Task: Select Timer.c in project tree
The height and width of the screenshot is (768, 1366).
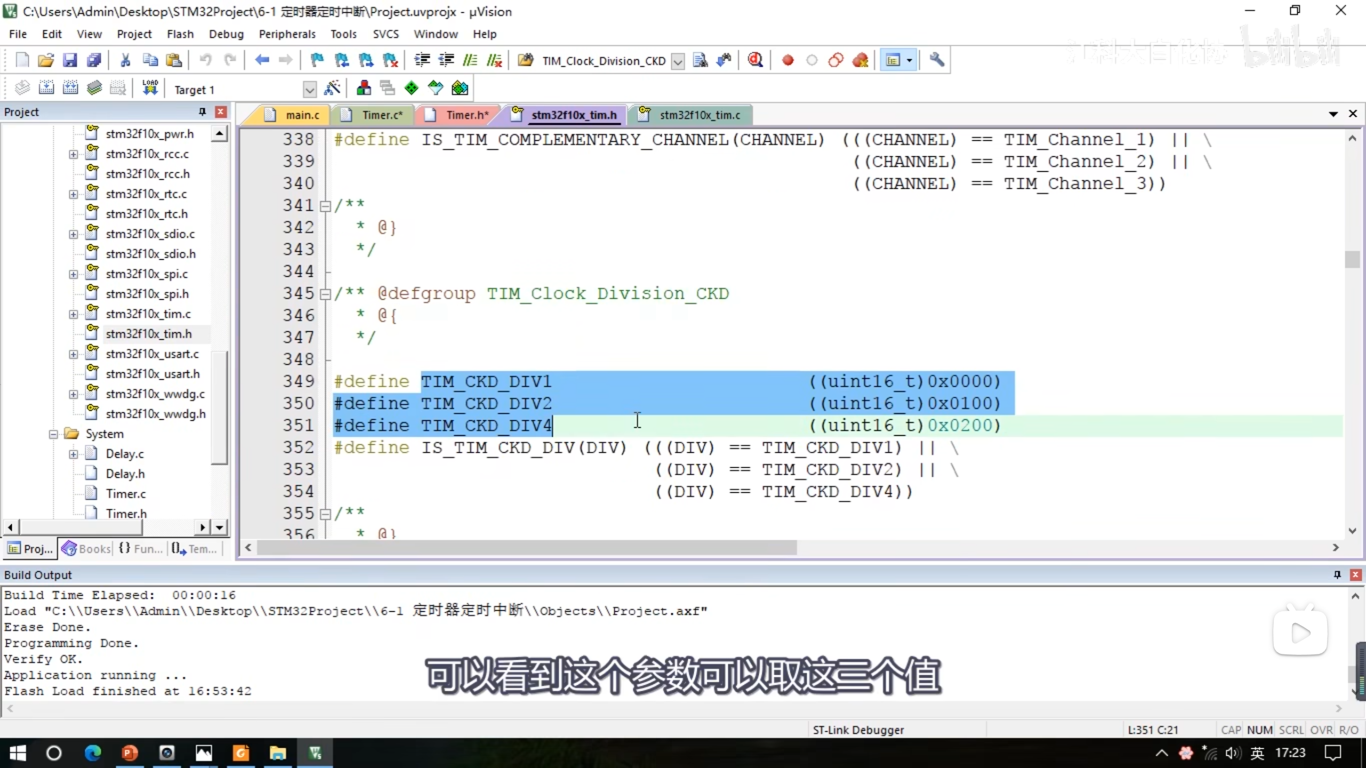Action: pyautogui.click(x=125, y=494)
